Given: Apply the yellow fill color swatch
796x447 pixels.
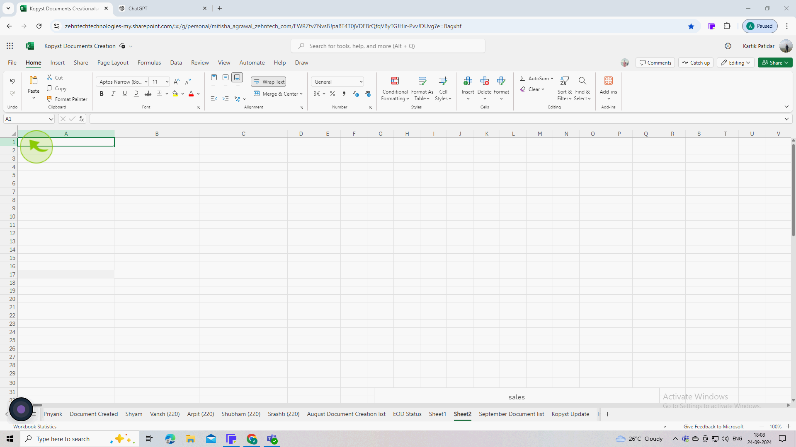Looking at the screenshot, I should point(175,94).
